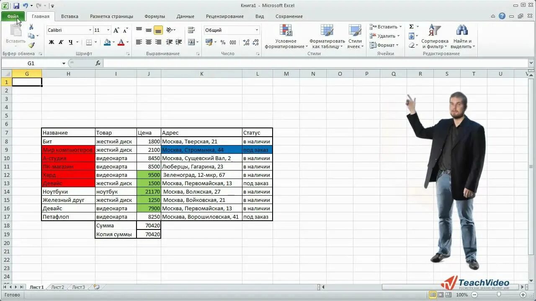Switch to Page Break Preview in status bar

coord(448,295)
